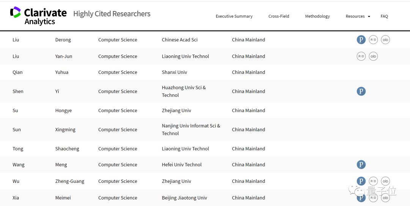Open Liu Derong's ORCID icon
Screen dimensions: 410x209
pyautogui.click(x=385, y=40)
